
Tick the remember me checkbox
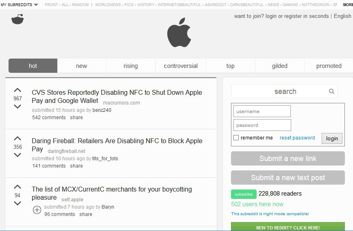point(236,137)
